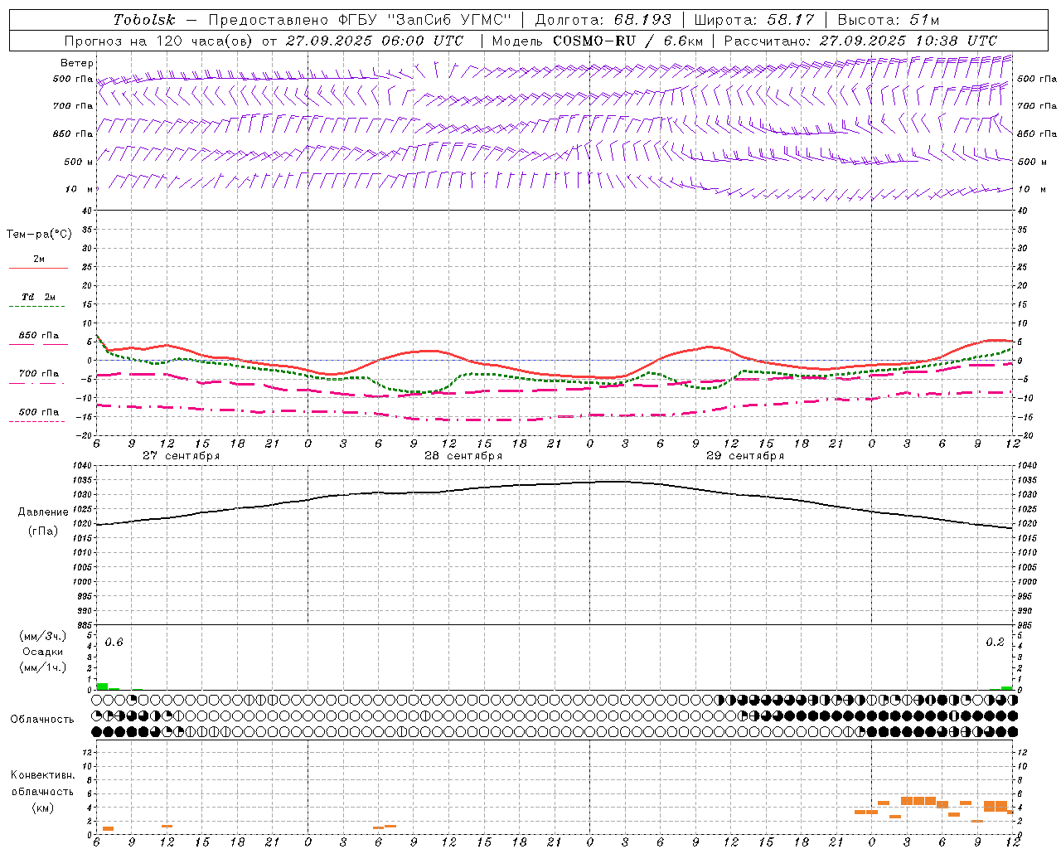Click the Высота: 51м header entry
The height and width of the screenshot is (849, 1061).
[x=889, y=20]
